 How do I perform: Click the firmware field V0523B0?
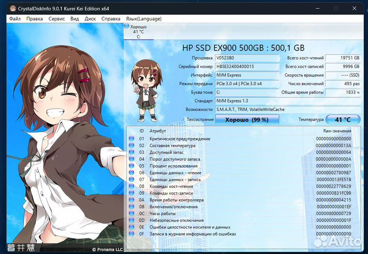tap(247, 58)
